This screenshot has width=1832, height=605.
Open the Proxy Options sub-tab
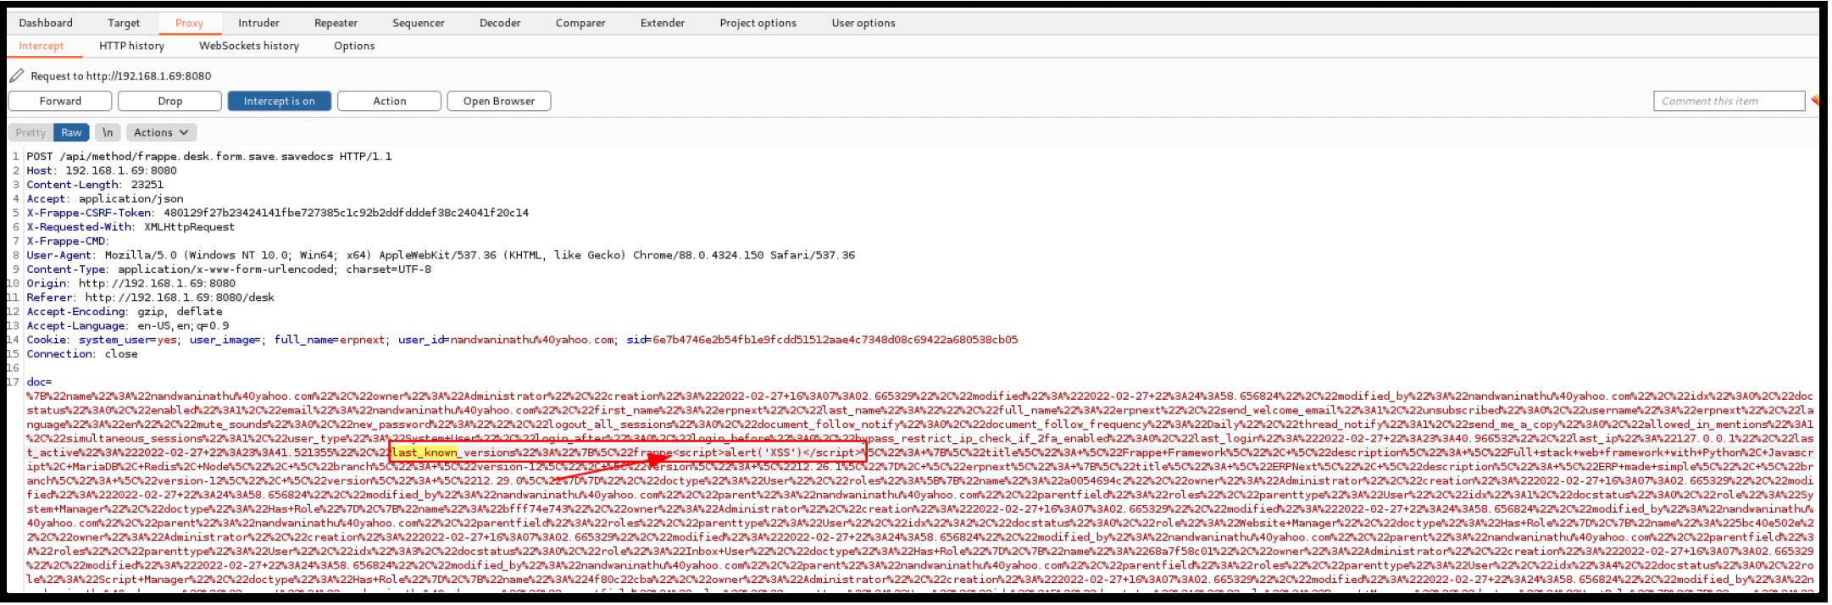tap(354, 46)
